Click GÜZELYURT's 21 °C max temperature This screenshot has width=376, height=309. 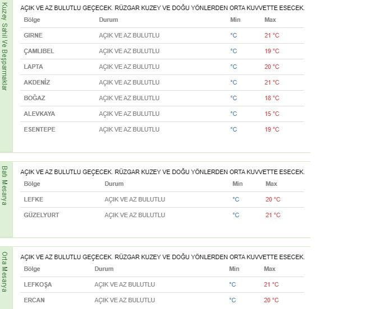273,215
